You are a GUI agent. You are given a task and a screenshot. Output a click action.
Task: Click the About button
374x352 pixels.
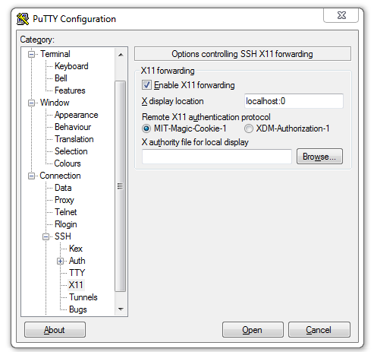55,330
